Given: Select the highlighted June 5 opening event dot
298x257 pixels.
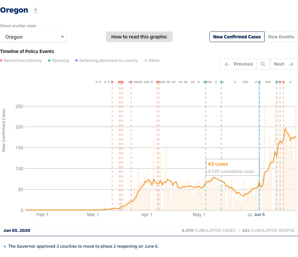Looking at the screenshot, I should point(259,82).
